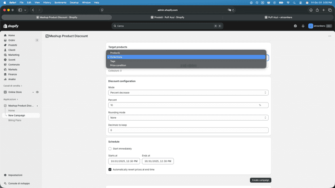
Task: Click the Safari page reload icon
Action: tap(233, 10)
